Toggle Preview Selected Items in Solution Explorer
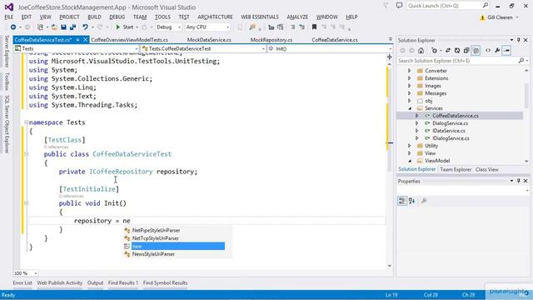The image size is (533, 300). coord(506,51)
